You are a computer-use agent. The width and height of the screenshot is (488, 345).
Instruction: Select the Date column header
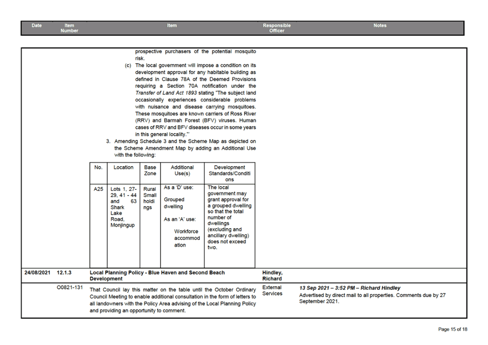click(36, 25)
